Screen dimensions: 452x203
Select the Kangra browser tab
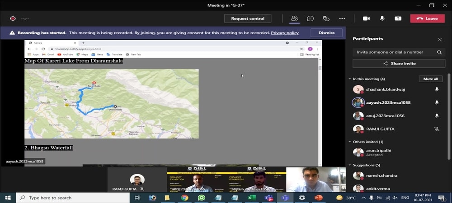click(38, 43)
